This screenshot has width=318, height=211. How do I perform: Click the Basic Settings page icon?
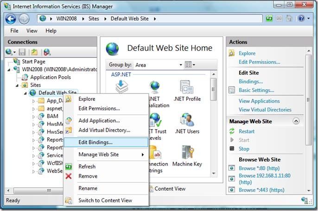232,90
